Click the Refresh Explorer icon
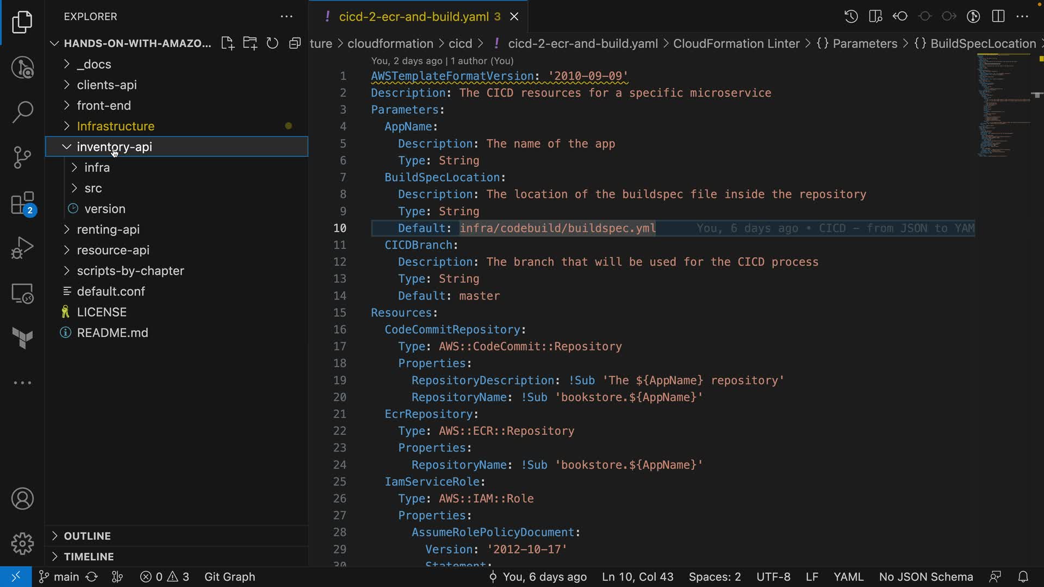The width and height of the screenshot is (1044, 587). (272, 43)
